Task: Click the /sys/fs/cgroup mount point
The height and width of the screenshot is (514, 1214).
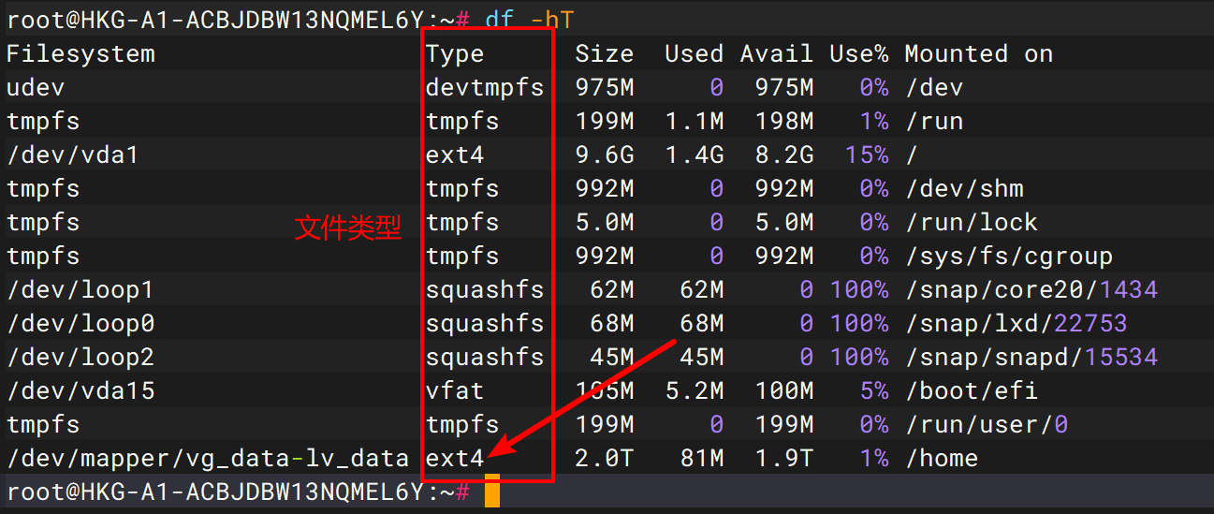Action: 1008,257
